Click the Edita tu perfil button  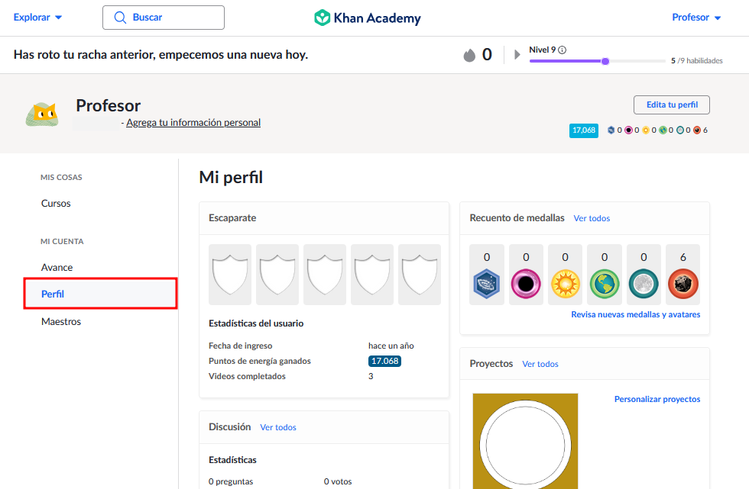(x=672, y=105)
